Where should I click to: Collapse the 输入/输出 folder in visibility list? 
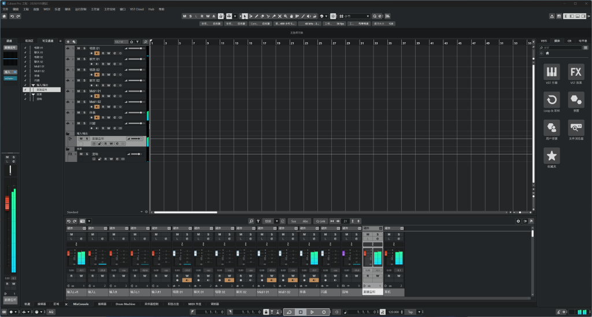pyautogui.click(x=33, y=85)
